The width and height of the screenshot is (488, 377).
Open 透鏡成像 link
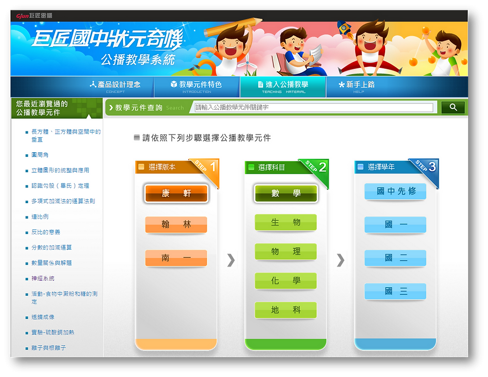pyautogui.click(x=43, y=317)
